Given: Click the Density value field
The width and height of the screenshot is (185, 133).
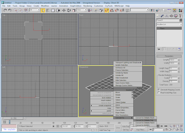Looking at the screenshot, I should click(173, 81).
